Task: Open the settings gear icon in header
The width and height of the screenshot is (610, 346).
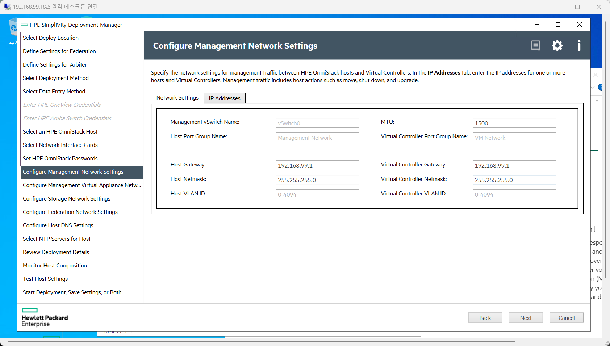Action: point(557,46)
